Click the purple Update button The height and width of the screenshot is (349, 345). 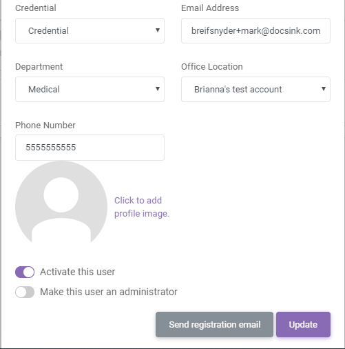(303, 324)
